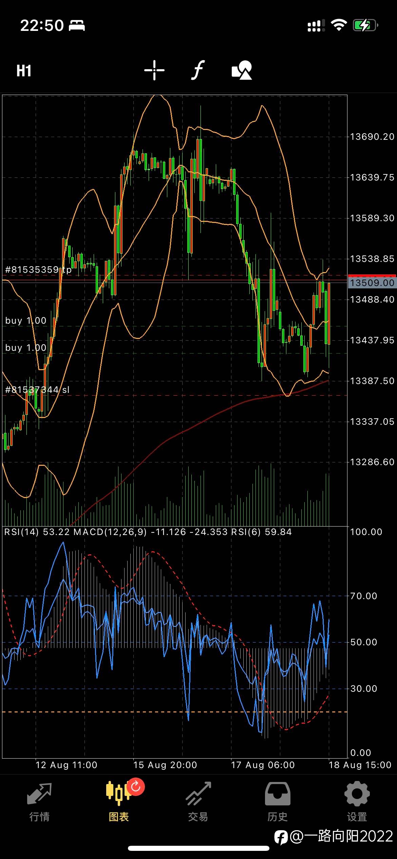397x859 pixels.
Task: Tap the 18 Aug 15:00 time label
Action: click(x=360, y=765)
